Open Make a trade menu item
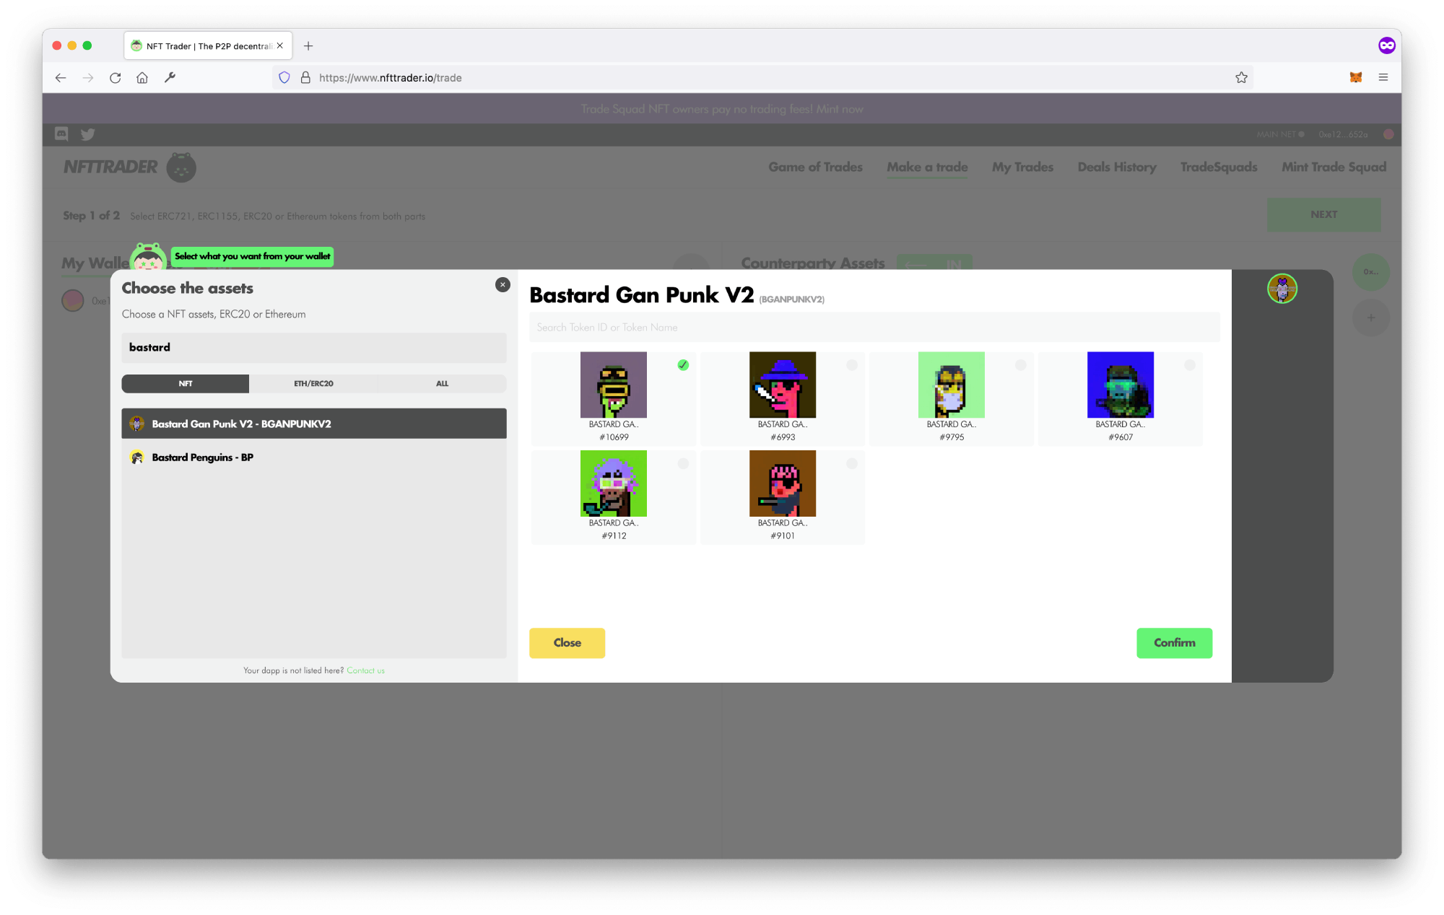This screenshot has width=1444, height=915. 925,166
